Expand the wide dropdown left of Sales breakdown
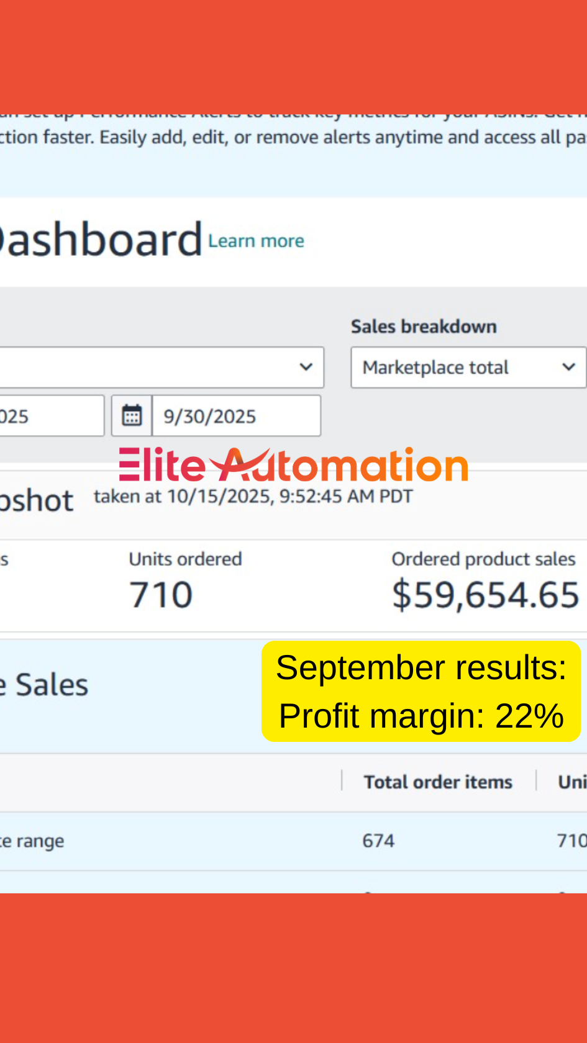Viewport: 587px width, 1043px height. tap(162, 368)
